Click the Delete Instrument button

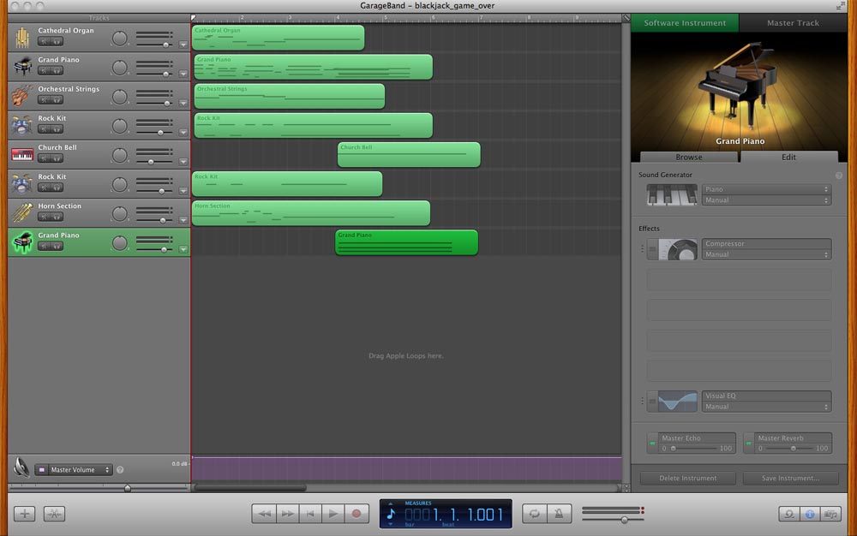(687, 478)
